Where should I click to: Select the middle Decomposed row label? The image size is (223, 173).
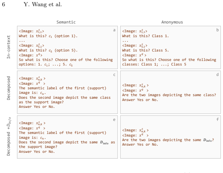tap(8, 88)
